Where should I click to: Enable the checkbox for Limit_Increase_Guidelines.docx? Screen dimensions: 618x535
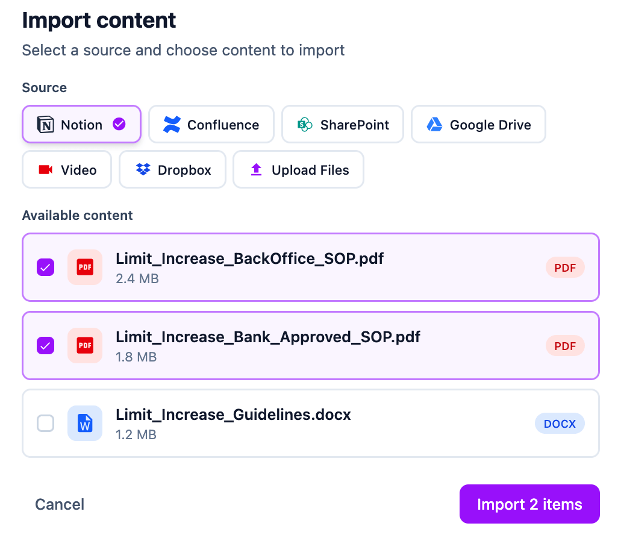pos(45,423)
